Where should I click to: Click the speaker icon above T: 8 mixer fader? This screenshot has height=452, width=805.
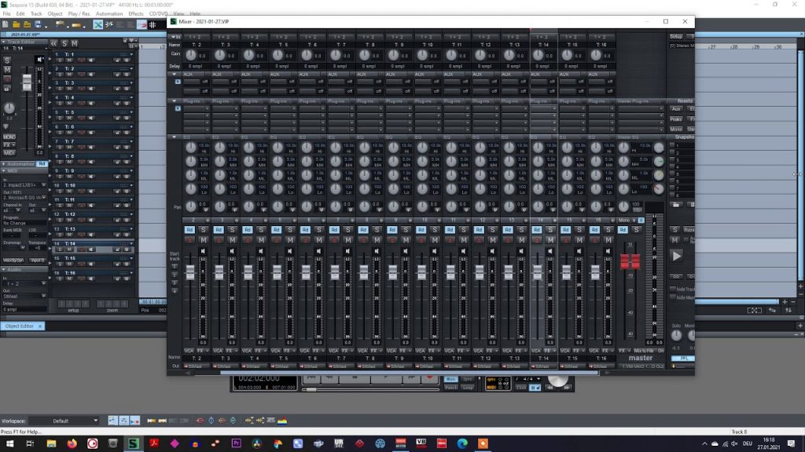click(x=377, y=251)
